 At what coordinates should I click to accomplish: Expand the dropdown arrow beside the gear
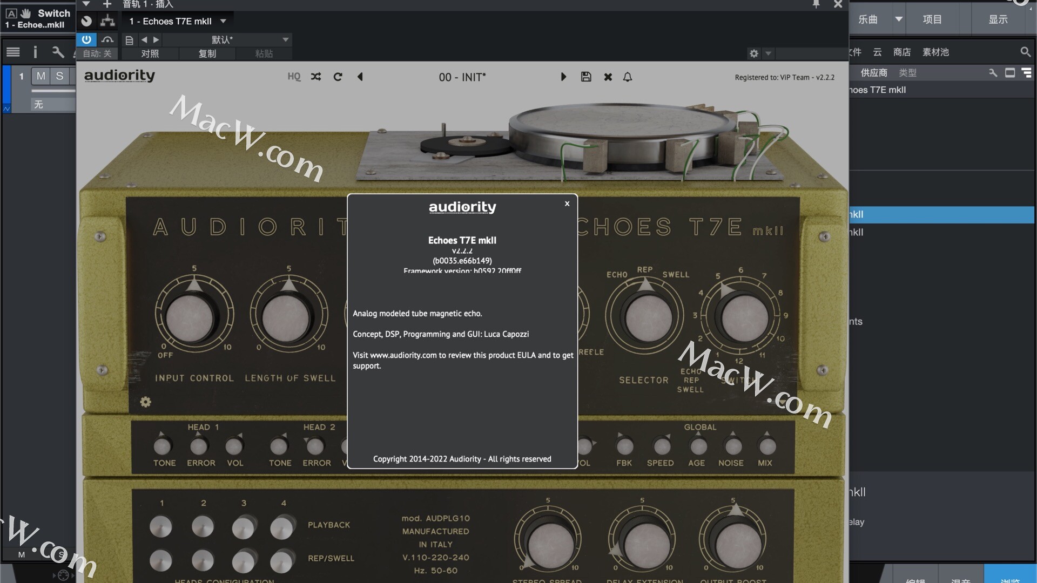[x=768, y=53]
